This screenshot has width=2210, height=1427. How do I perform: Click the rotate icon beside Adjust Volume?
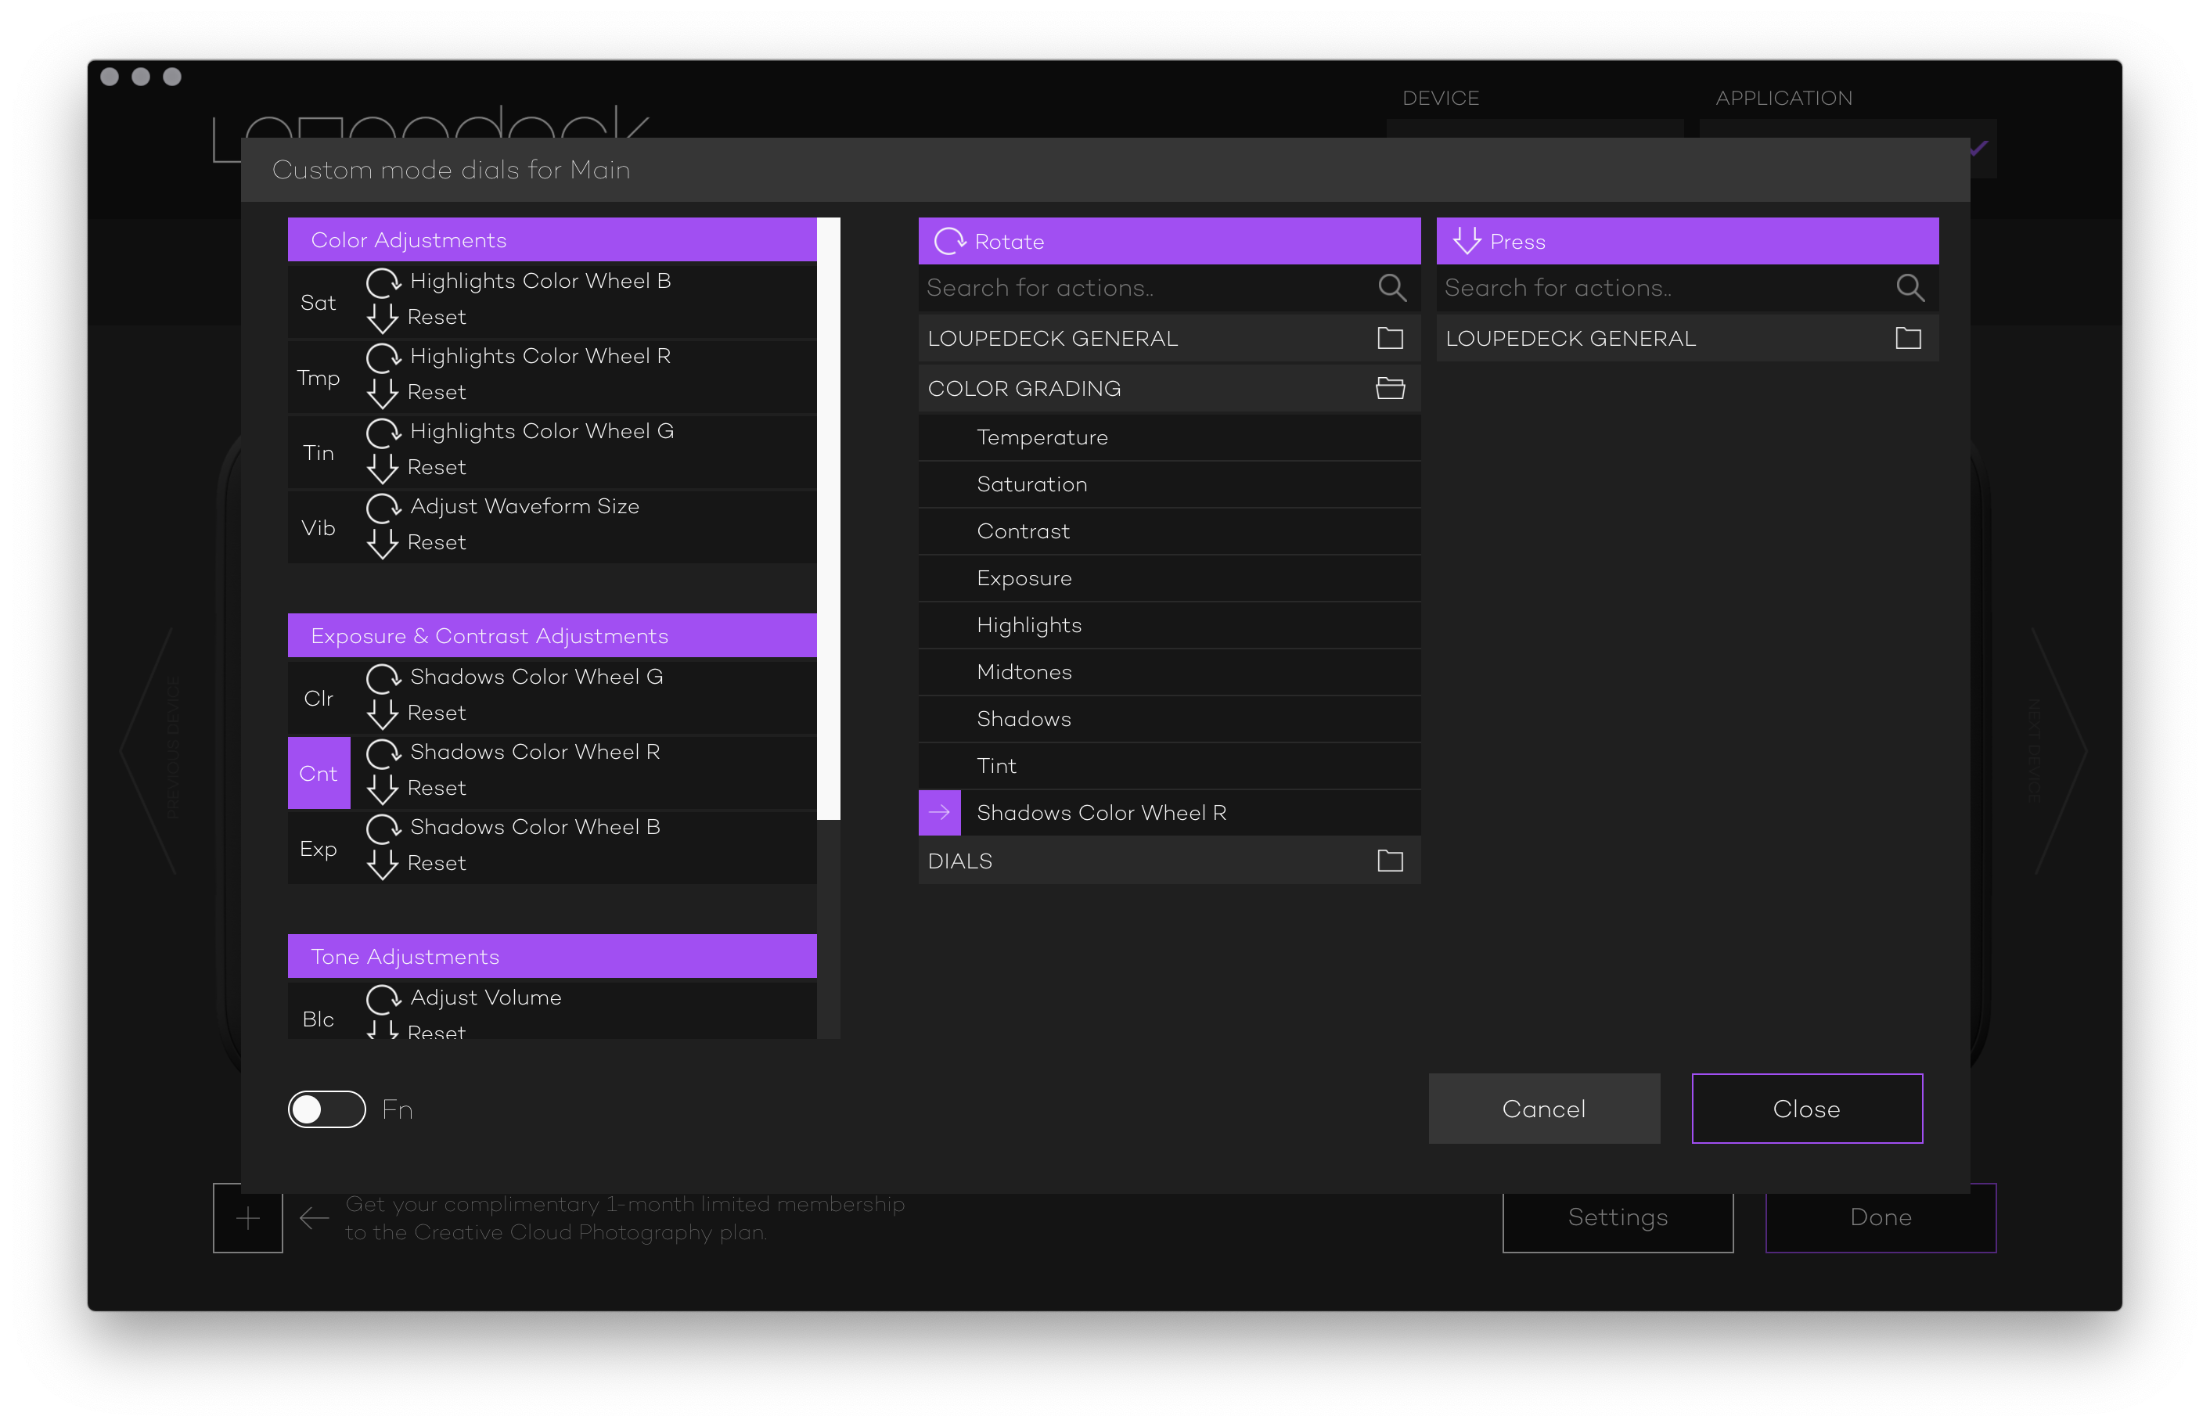[x=383, y=998]
